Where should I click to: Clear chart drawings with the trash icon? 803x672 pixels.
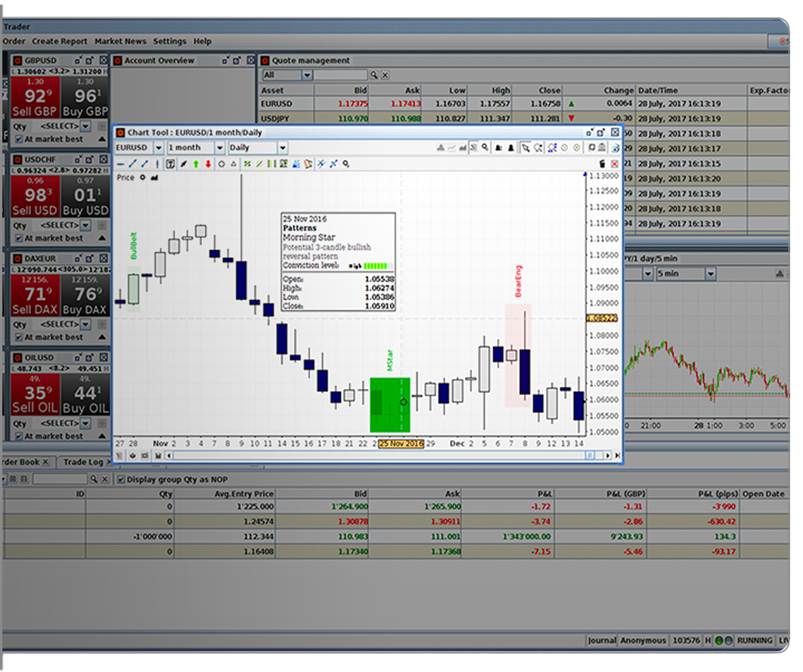[x=602, y=163]
